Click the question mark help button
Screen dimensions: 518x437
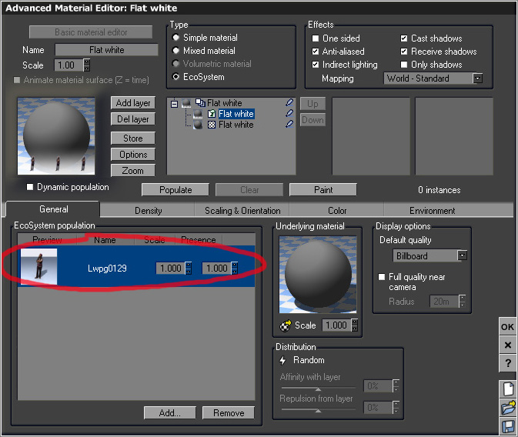click(508, 363)
